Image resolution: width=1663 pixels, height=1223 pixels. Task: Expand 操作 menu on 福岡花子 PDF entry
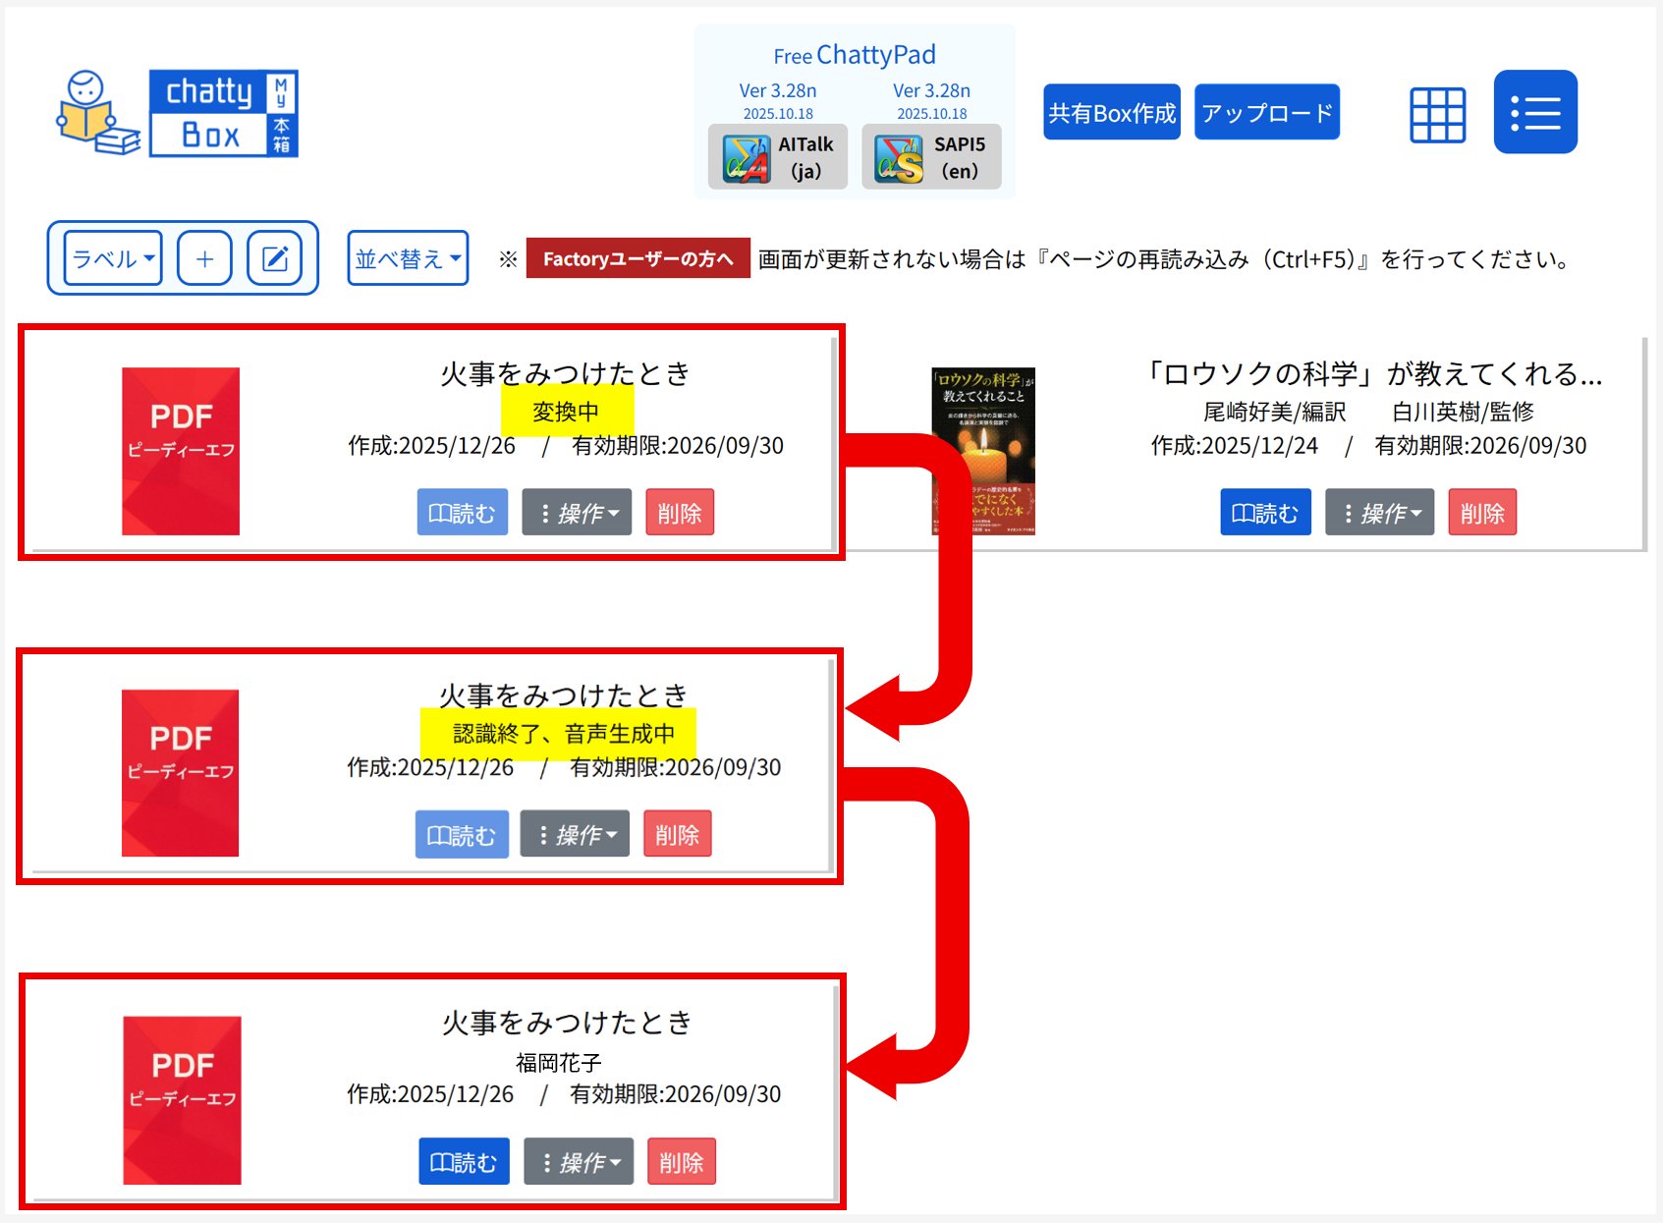click(579, 1162)
